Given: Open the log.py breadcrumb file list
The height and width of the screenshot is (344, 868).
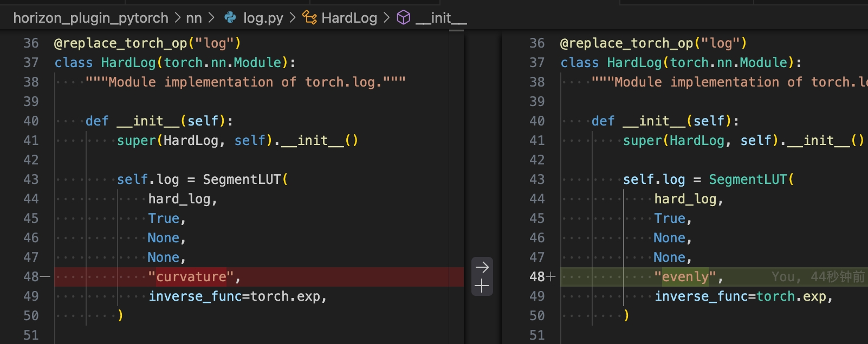Looking at the screenshot, I should (263, 18).
